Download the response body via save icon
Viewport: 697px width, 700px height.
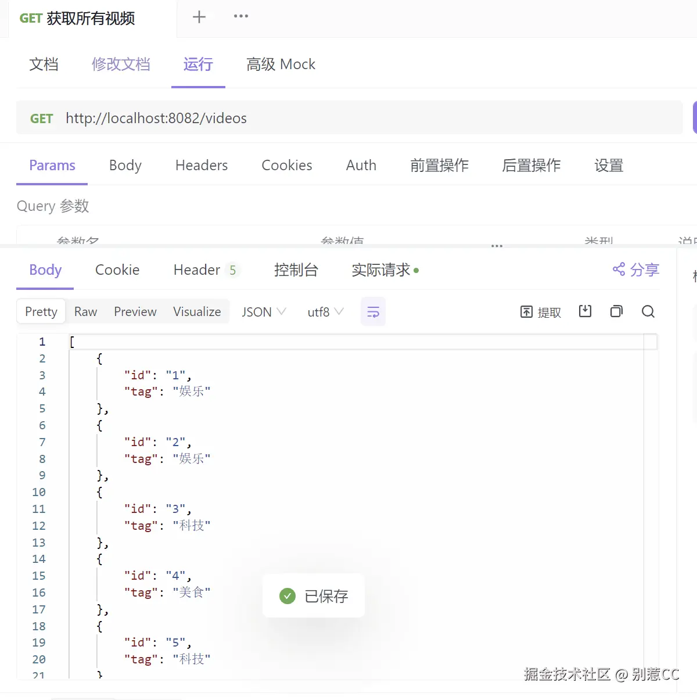point(585,311)
